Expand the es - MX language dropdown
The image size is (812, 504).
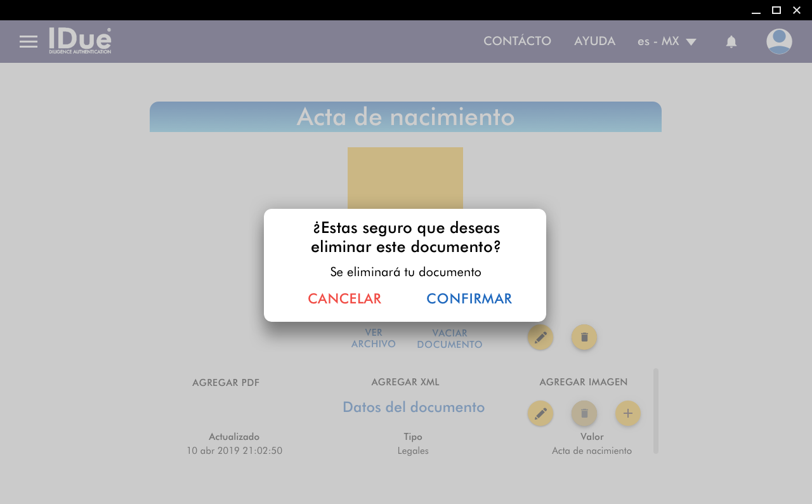coord(667,42)
